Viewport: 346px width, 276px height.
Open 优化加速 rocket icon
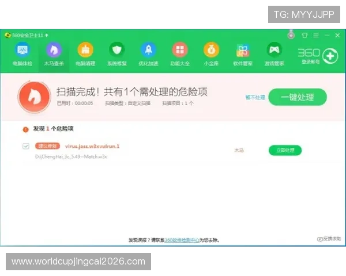point(149,50)
